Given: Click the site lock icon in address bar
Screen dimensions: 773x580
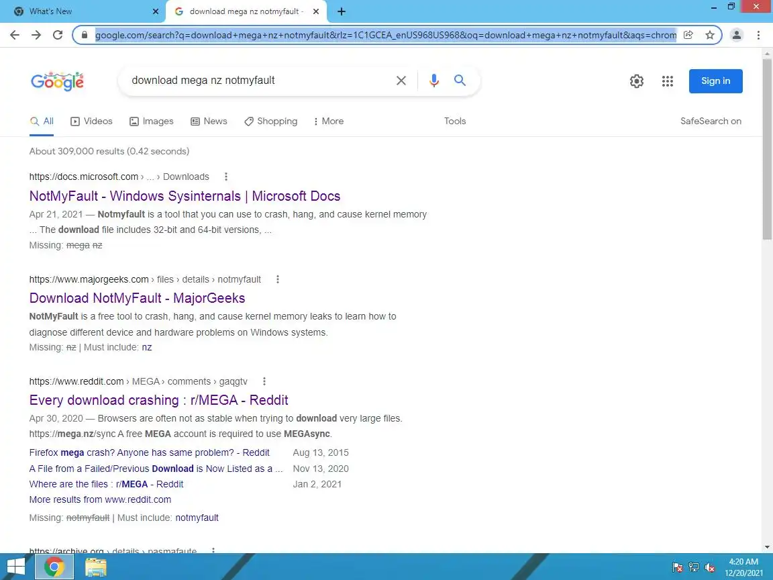Looking at the screenshot, I should 85,35.
